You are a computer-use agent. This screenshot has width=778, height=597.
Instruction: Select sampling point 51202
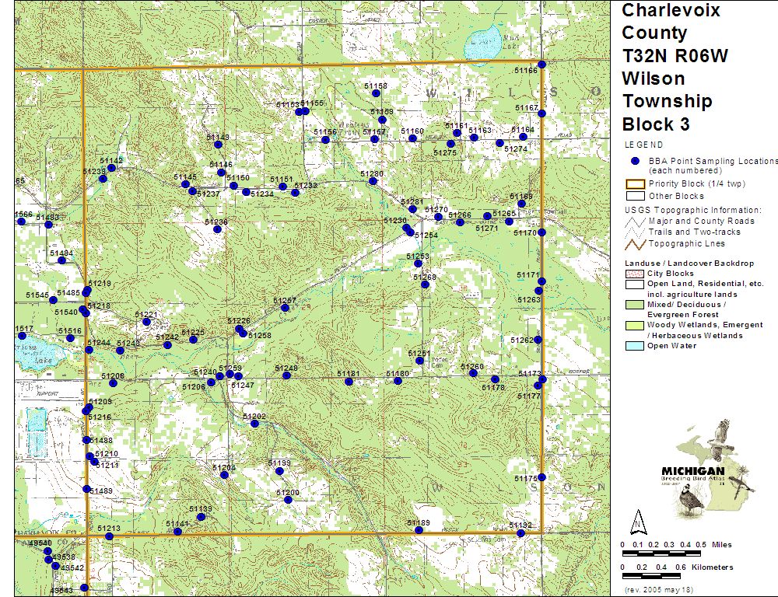point(254,424)
